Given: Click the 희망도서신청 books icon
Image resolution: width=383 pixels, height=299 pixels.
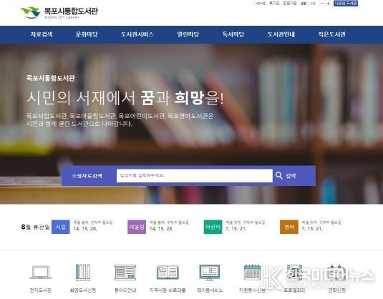Looking at the screenshot, I should (x=83, y=272).
